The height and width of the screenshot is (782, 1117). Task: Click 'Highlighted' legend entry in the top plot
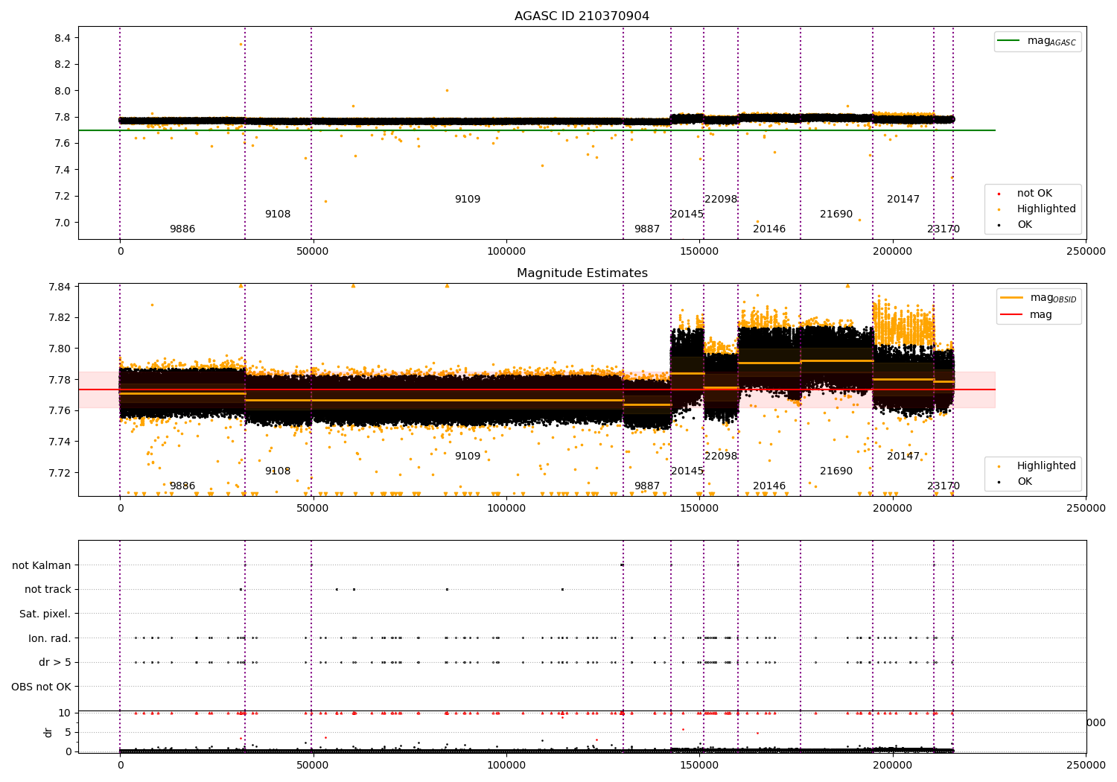[x=1035, y=209]
